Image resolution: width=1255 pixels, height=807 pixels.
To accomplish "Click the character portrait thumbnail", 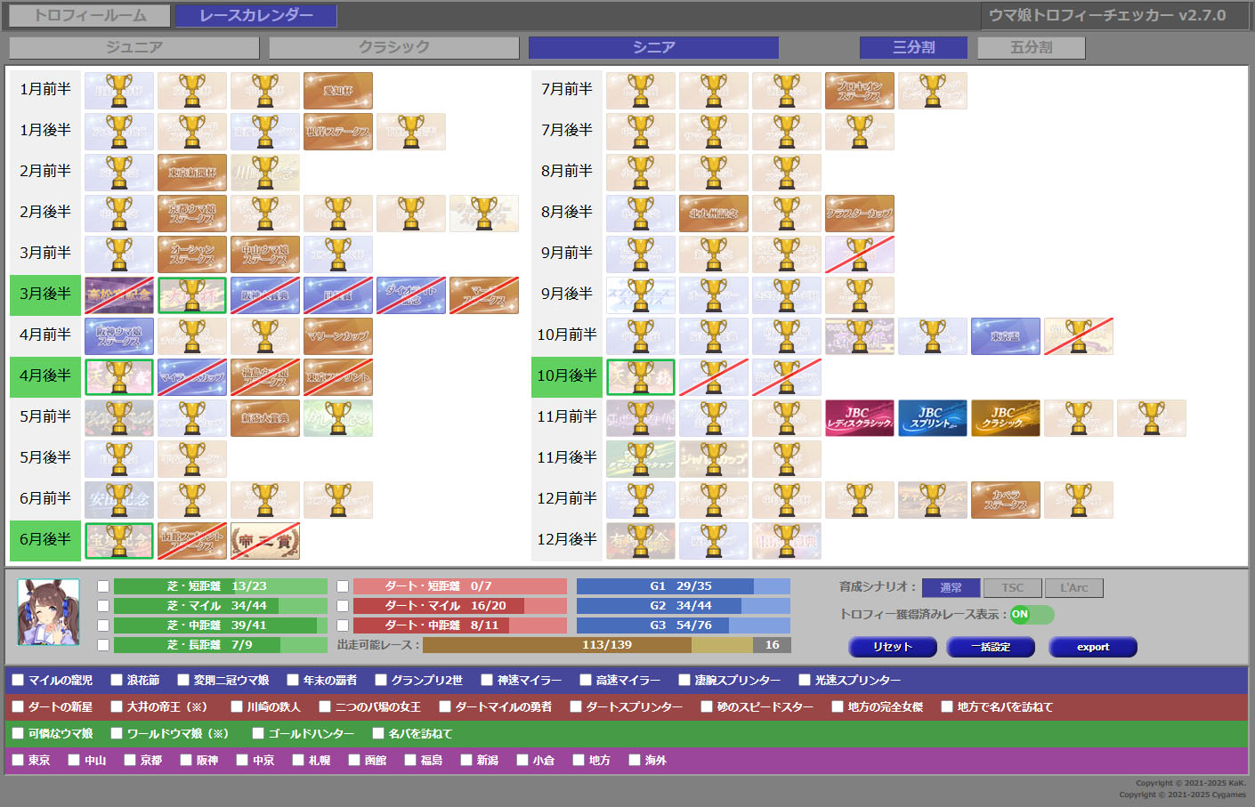I will 49,612.
